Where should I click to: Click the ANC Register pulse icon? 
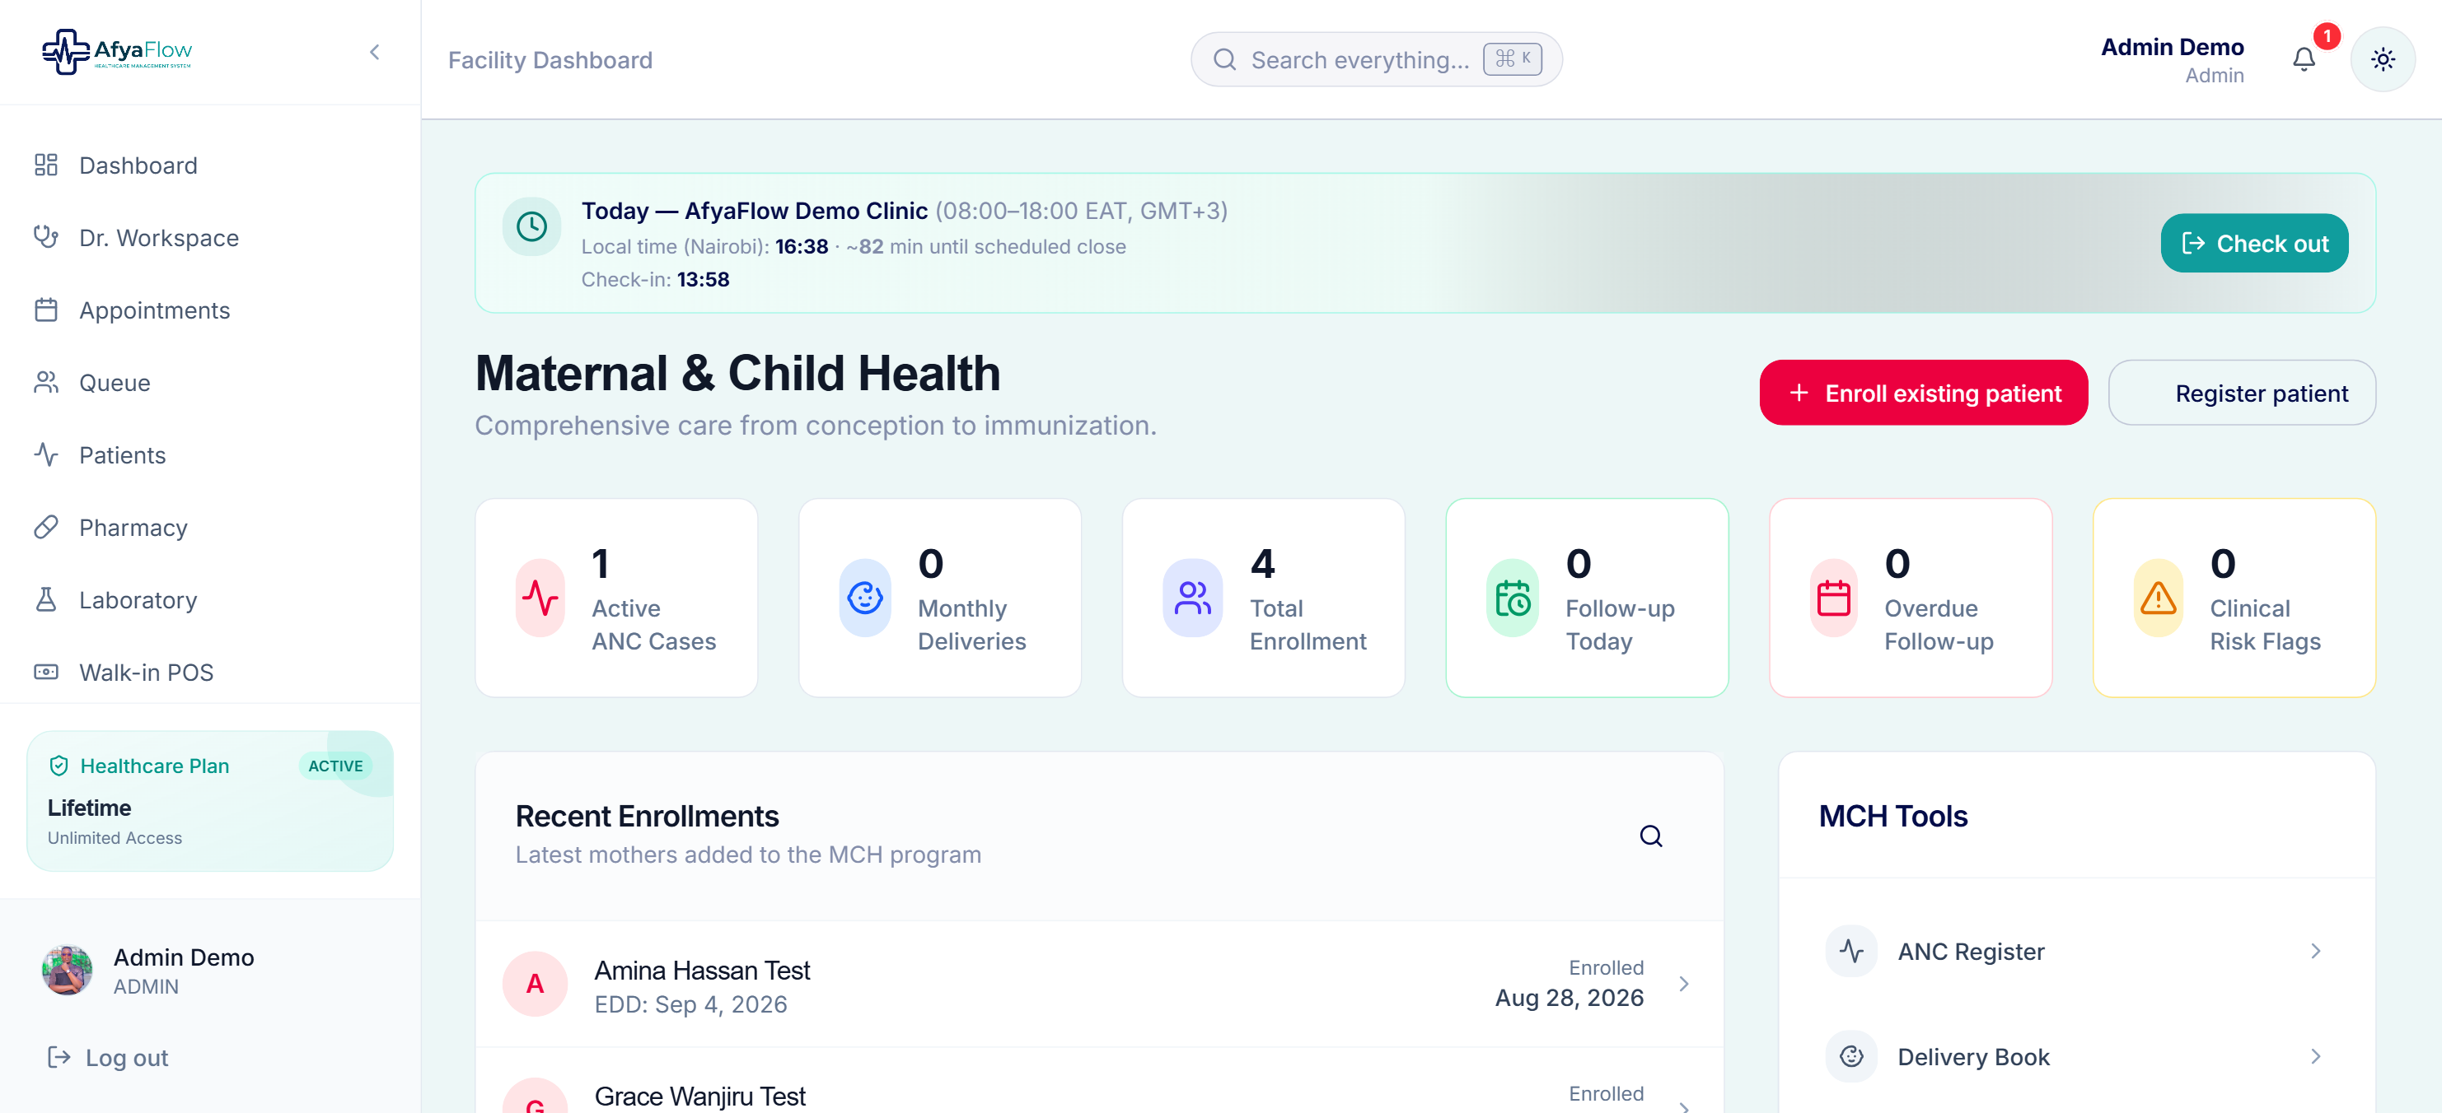point(1850,951)
